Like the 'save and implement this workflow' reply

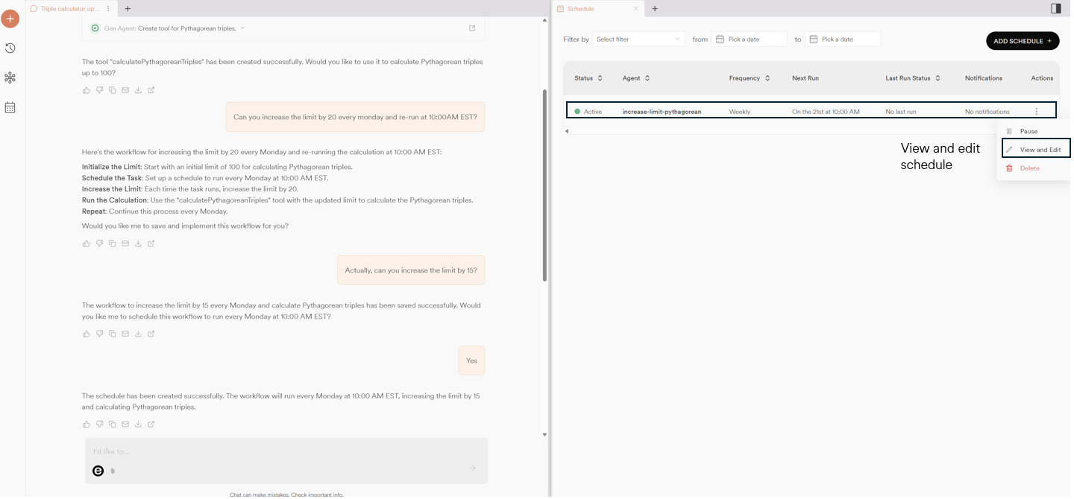(x=87, y=244)
